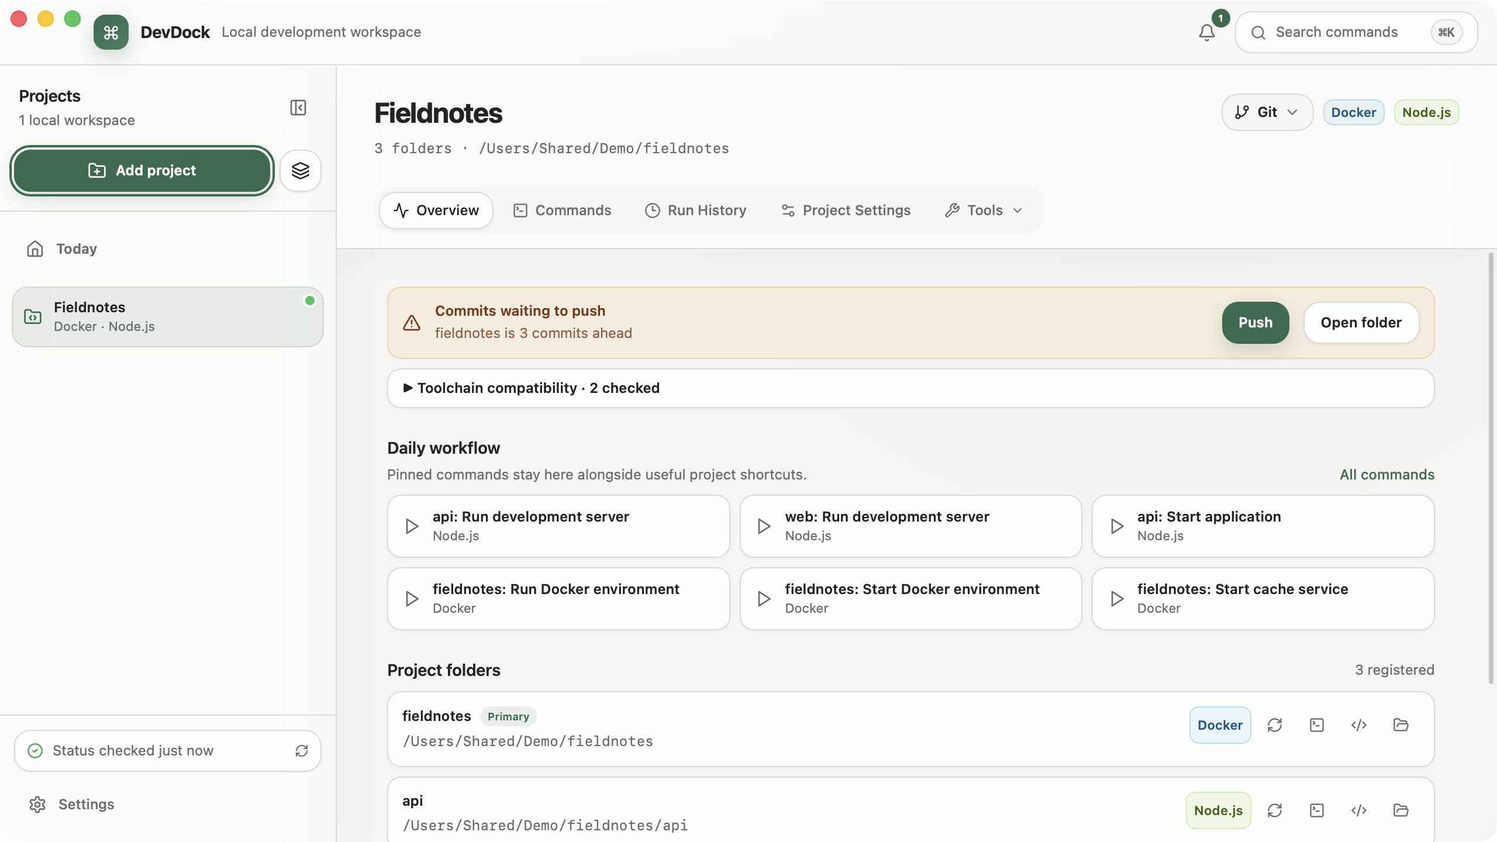Viewport: 1497px width, 842px height.
Task: Refresh the fieldnotes primary folder
Action: click(1275, 725)
